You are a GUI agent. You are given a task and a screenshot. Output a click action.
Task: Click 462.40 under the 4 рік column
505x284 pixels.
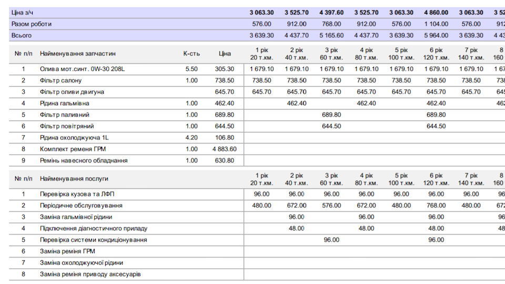click(x=366, y=104)
